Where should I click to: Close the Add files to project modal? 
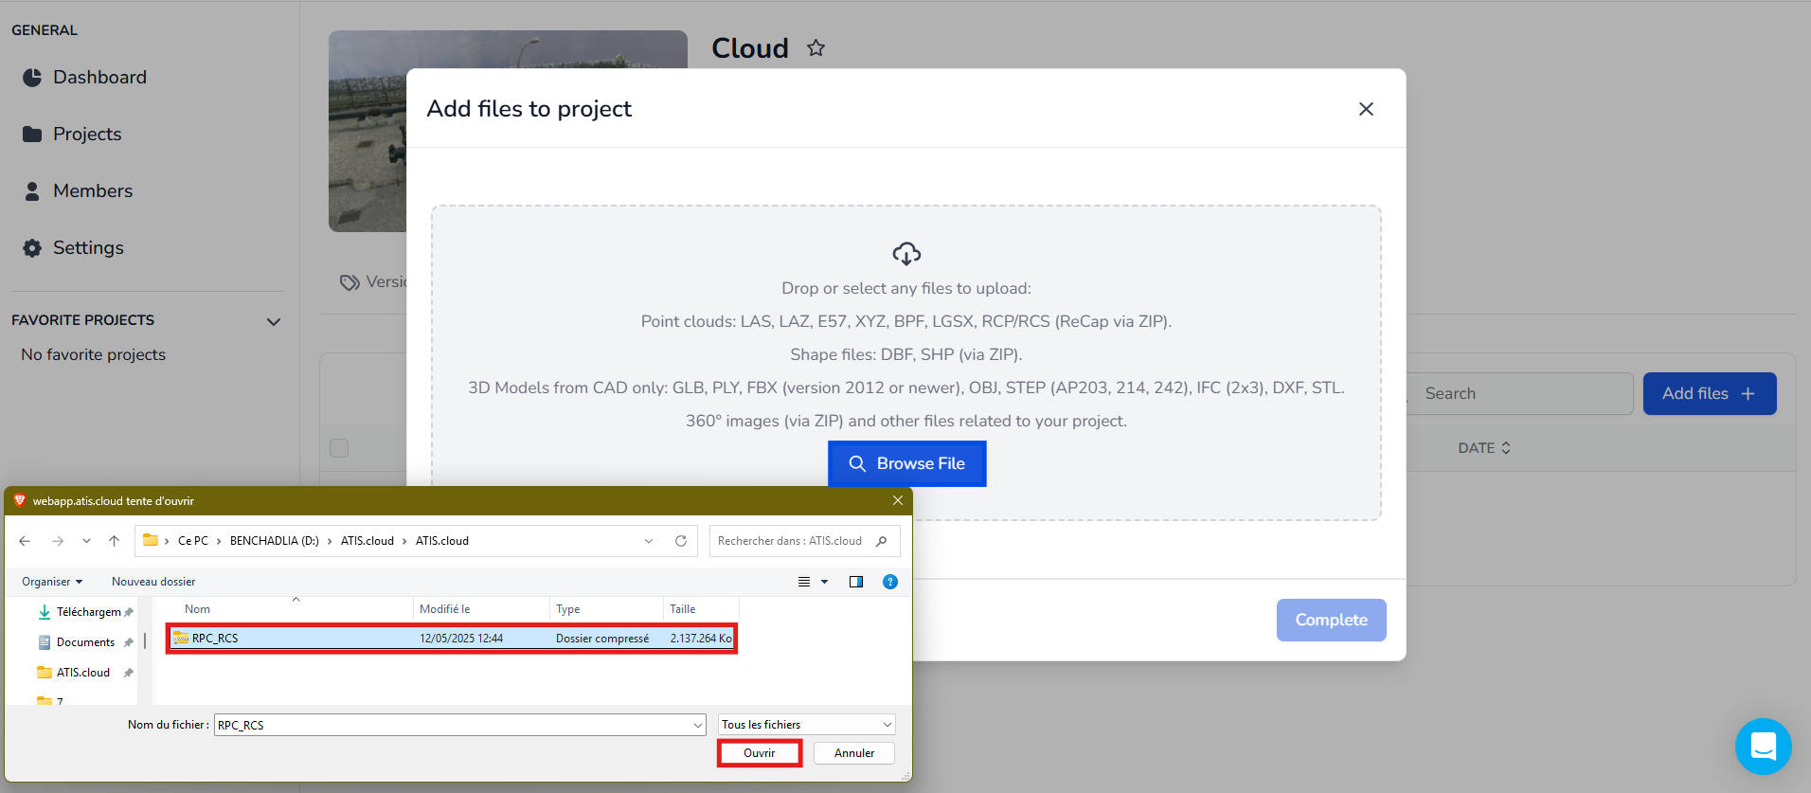pos(1365,109)
